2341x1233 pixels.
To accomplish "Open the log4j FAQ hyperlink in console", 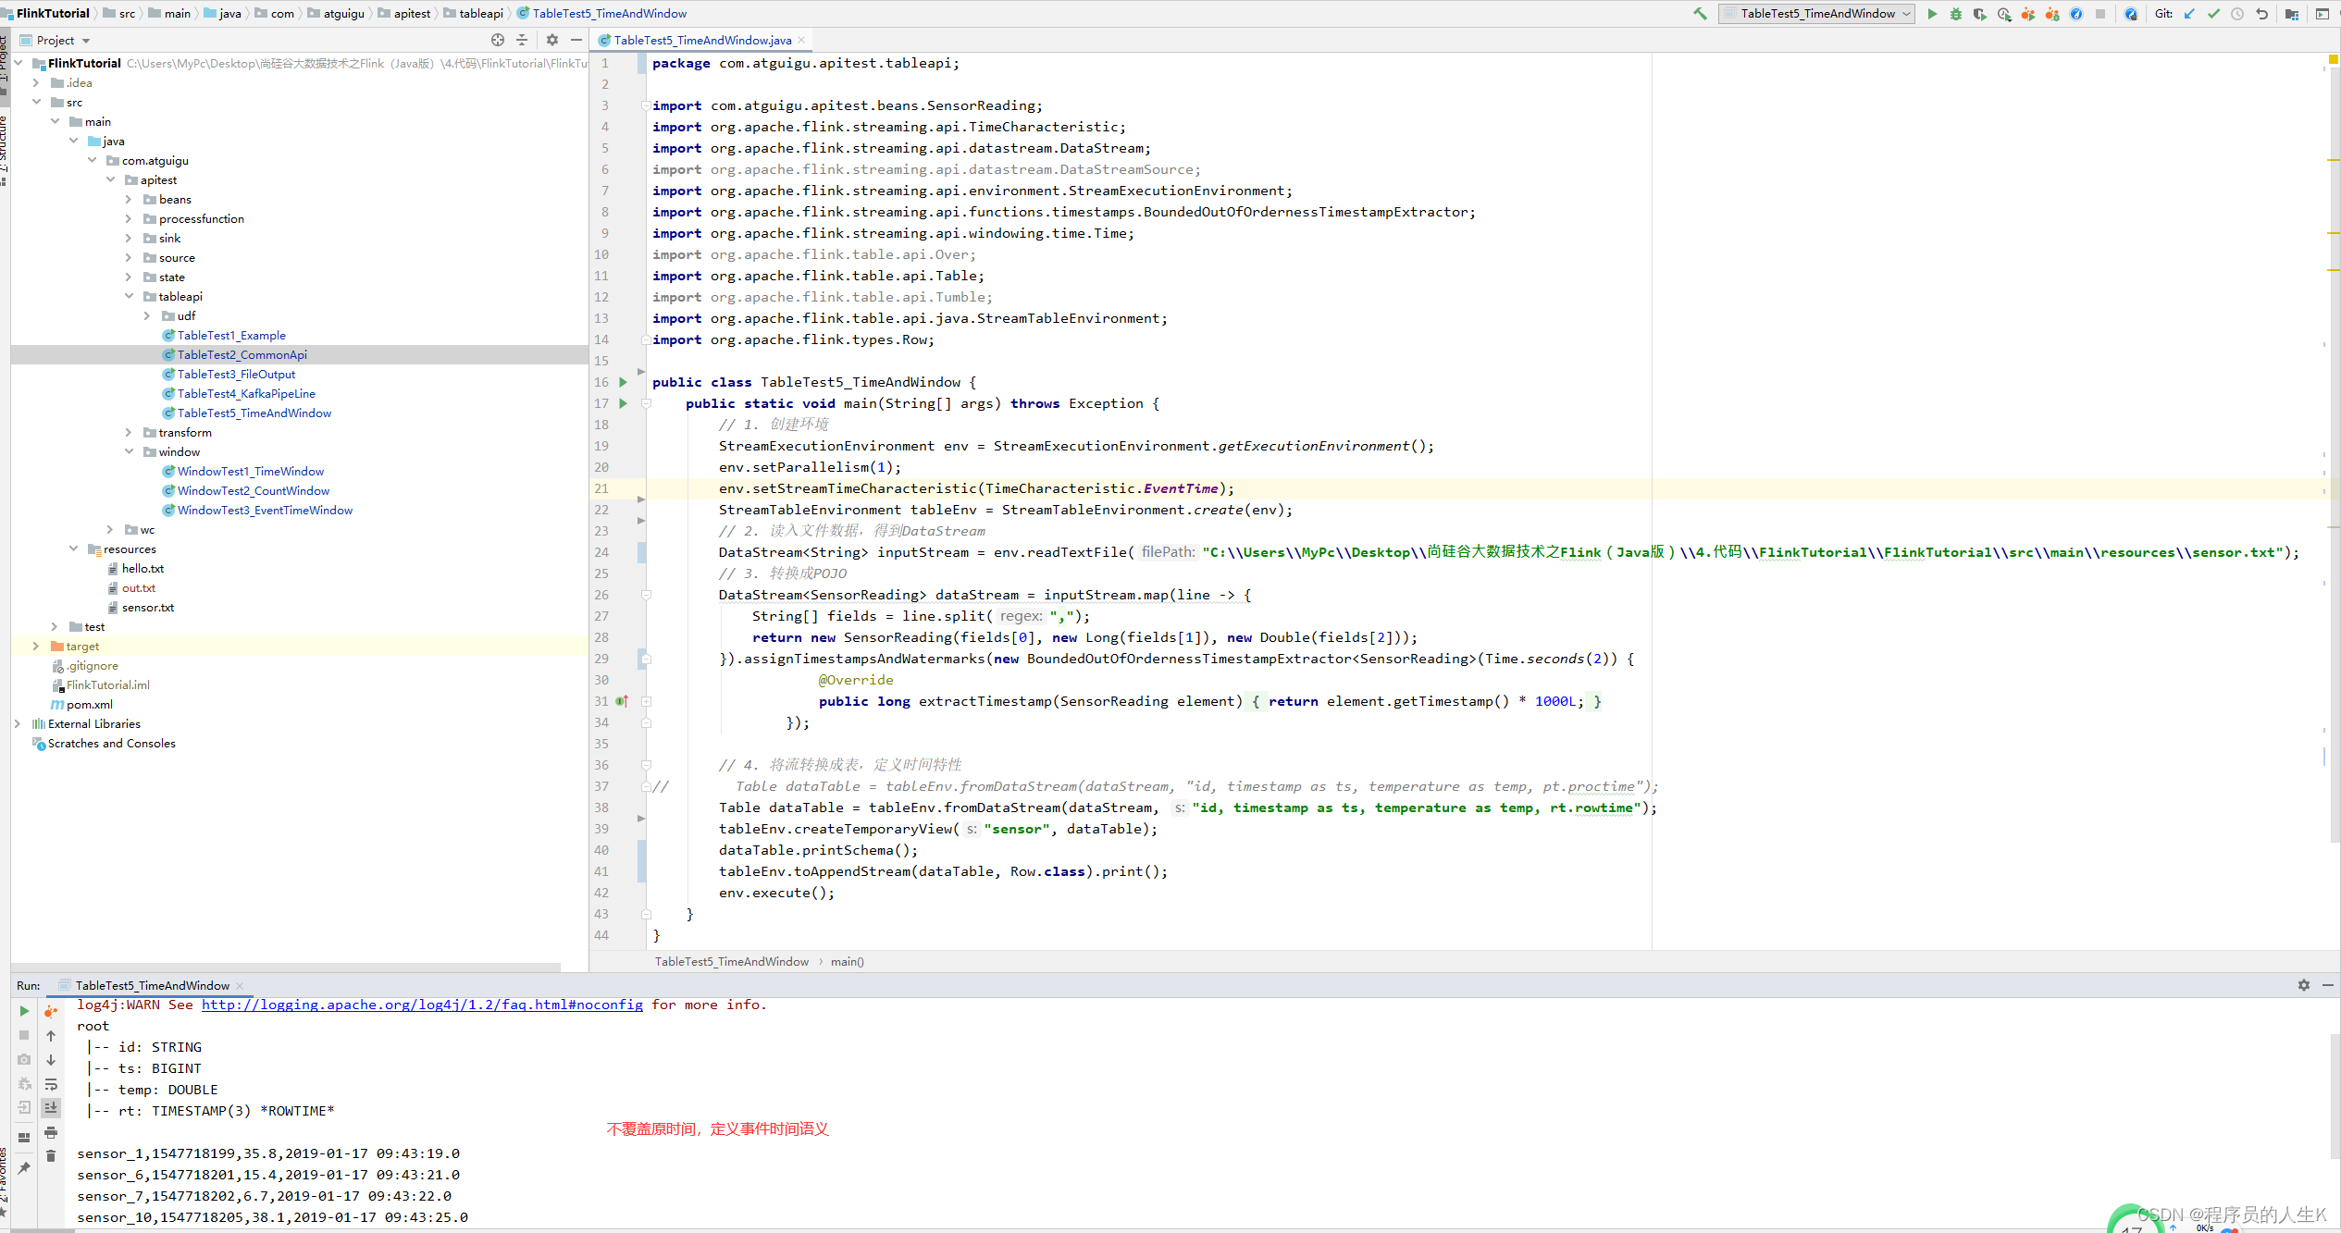I will [422, 1005].
